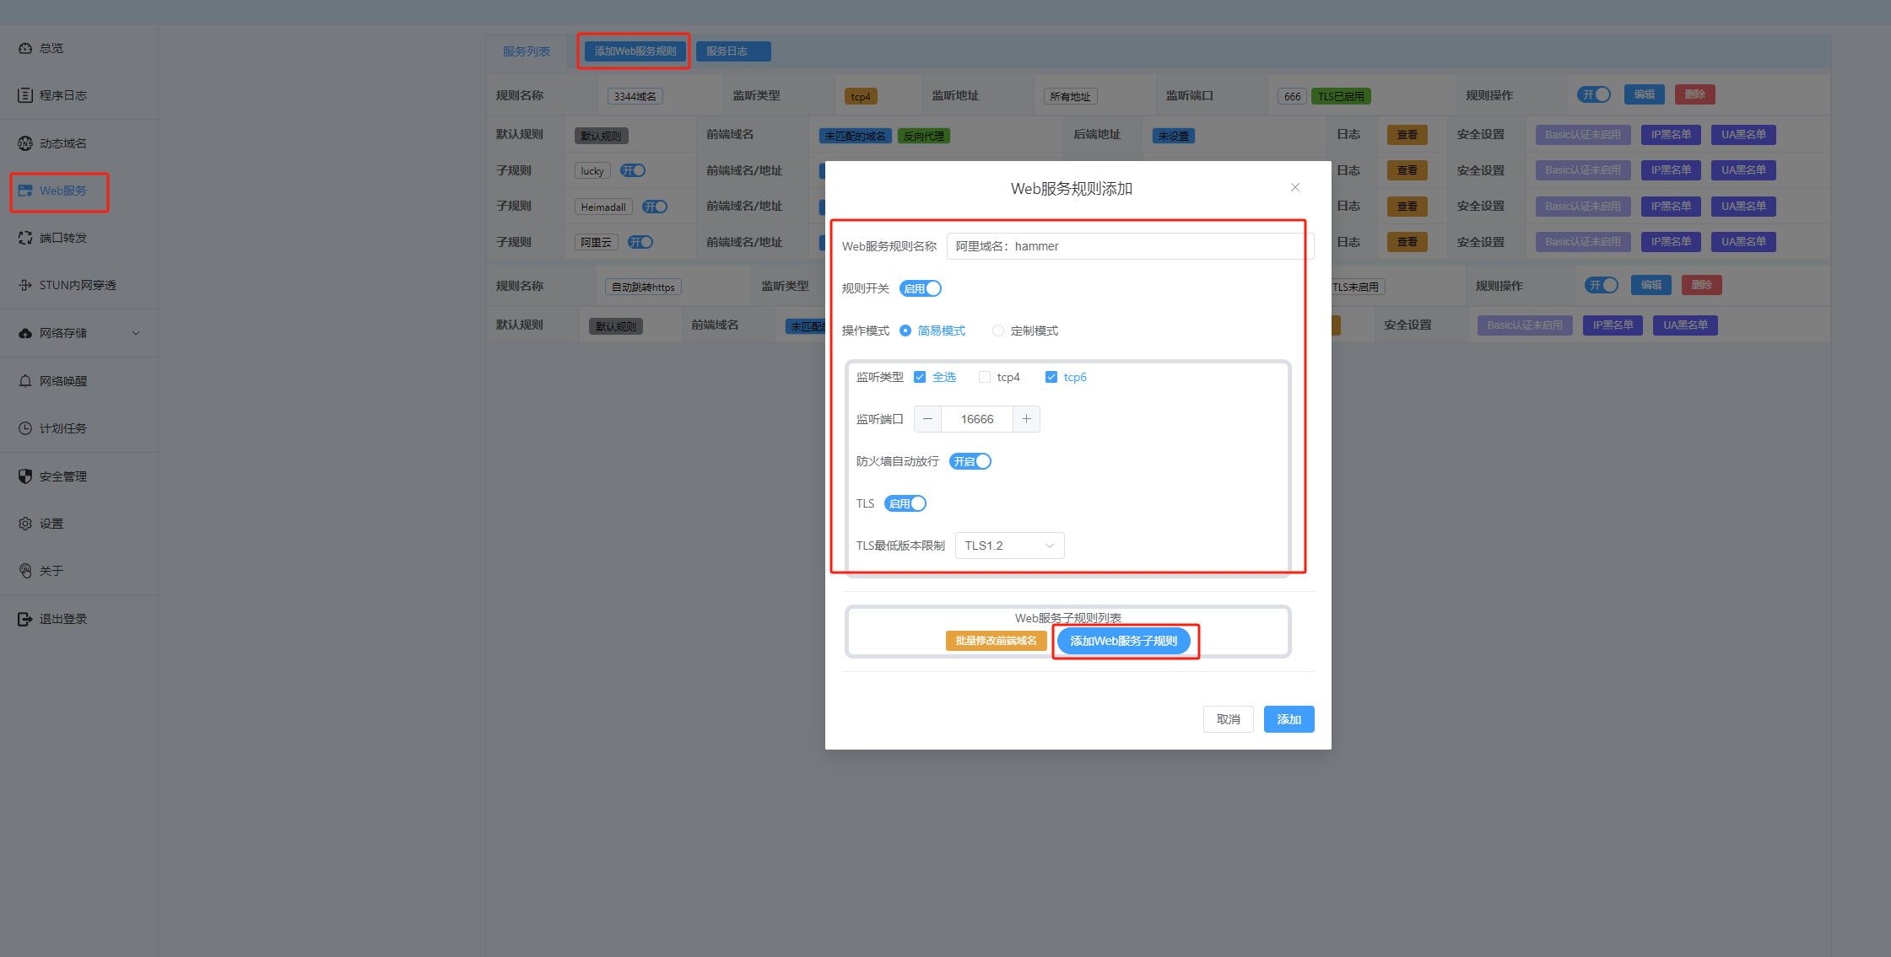Select the 端口转发 port forward icon
Image resolution: width=1891 pixels, height=957 pixels.
pos(25,238)
